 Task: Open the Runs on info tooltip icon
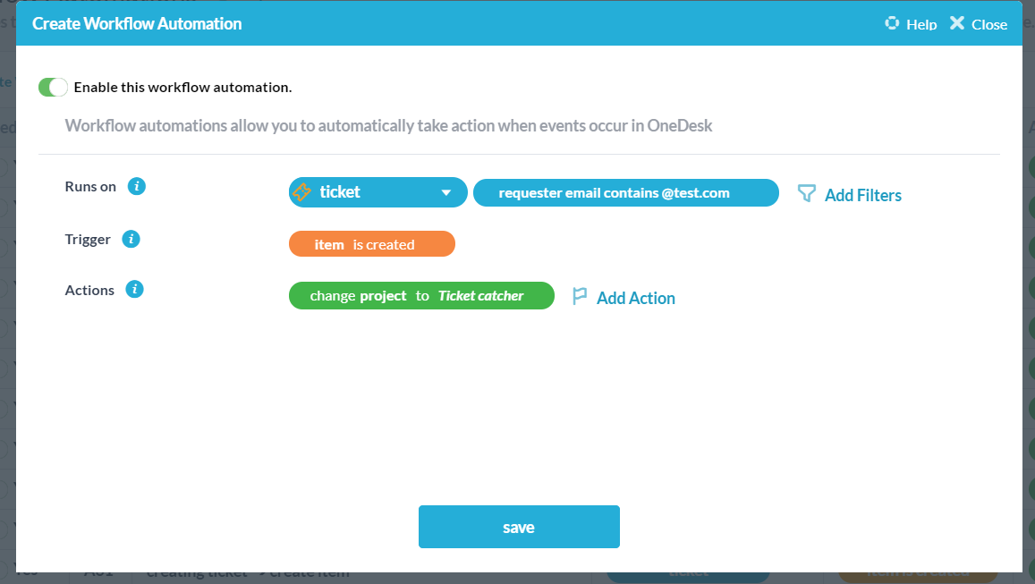(136, 186)
